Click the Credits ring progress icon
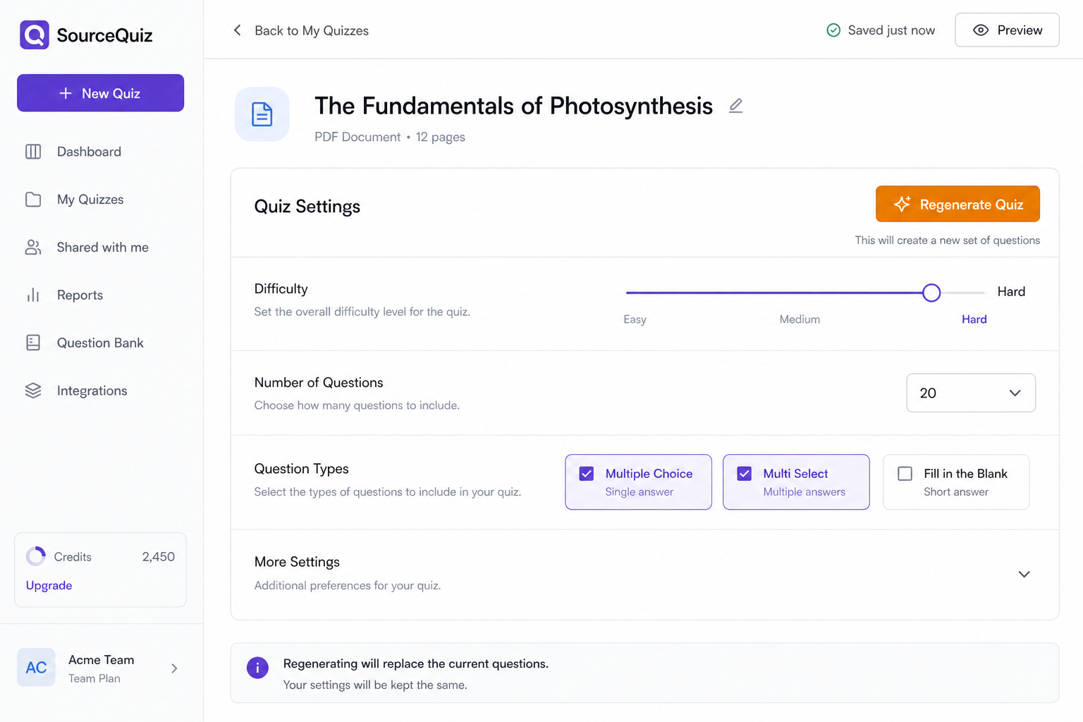Image resolution: width=1083 pixels, height=722 pixels. [36, 556]
